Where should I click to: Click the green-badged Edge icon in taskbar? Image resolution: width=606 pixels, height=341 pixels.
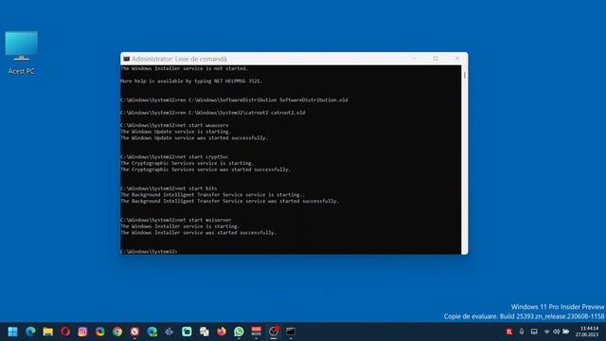[x=152, y=332]
